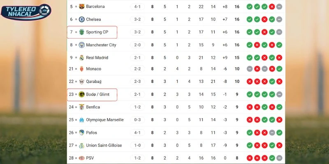Click Barcelona's first green form indicator
Image resolution: width=329 pixels, height=164 pixels.
click(249, 7)
